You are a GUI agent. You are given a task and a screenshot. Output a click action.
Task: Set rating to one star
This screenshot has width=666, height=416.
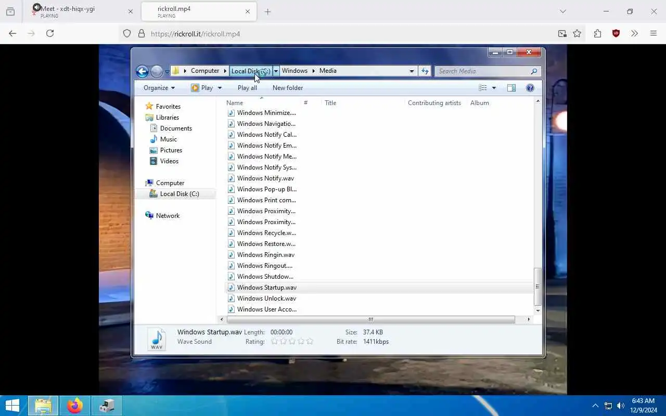point(275,342)
